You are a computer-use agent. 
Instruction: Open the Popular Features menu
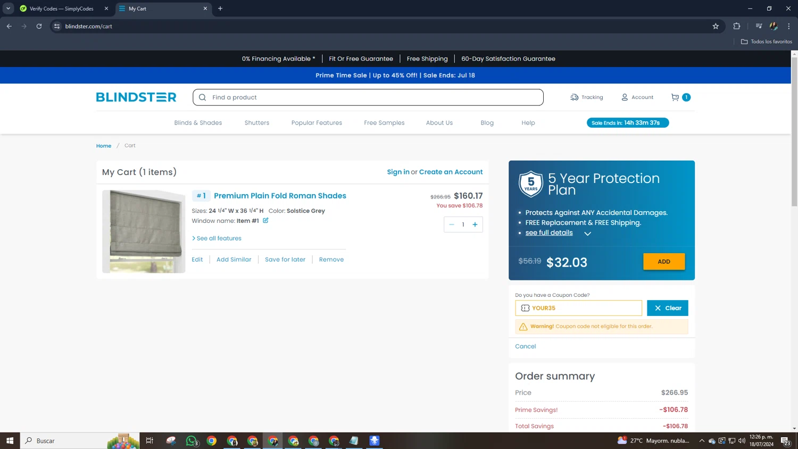pyautogui.click(x=317, y=123)
